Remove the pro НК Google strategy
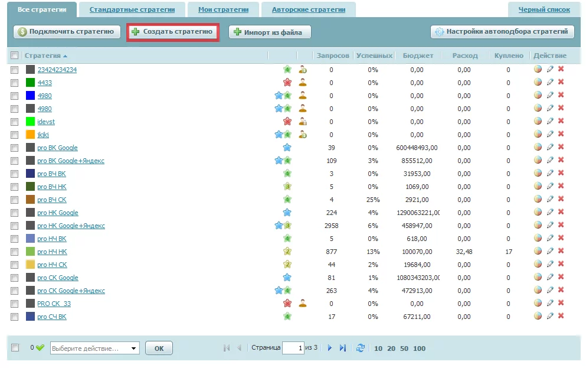Image resolution: width=586 pixels, height=368 pixels. 561,212
